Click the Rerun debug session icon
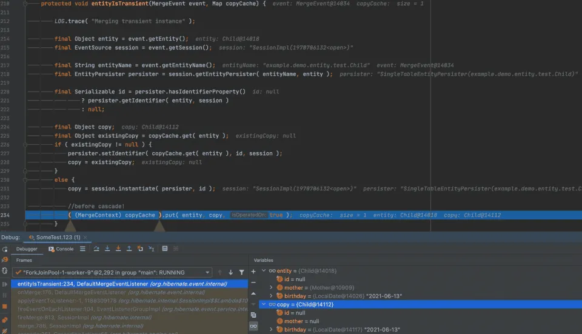This screenshot has height=334, width=582. click(x=5, y=249)
